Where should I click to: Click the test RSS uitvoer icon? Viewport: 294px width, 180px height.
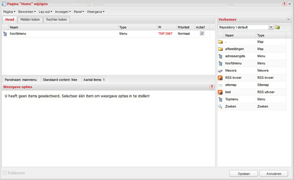pos(220,92)
